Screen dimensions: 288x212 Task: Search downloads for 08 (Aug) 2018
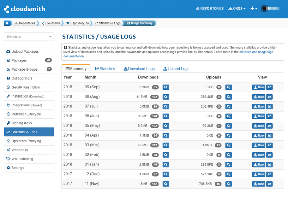click(166, 97)
